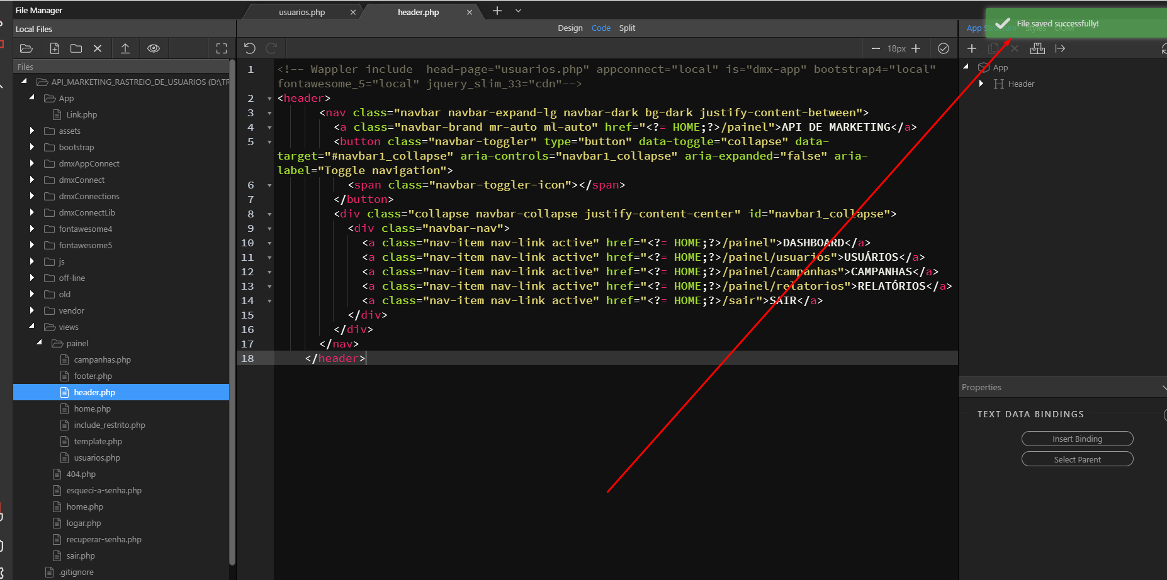
Task: Switch to Design view
Action: point(570,28)
